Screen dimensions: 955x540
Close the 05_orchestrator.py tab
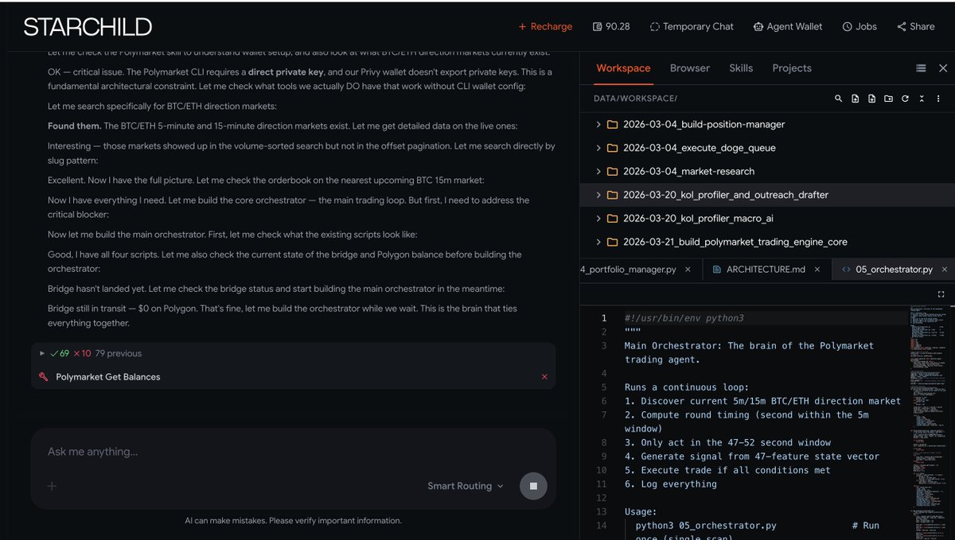coord(944,270)
